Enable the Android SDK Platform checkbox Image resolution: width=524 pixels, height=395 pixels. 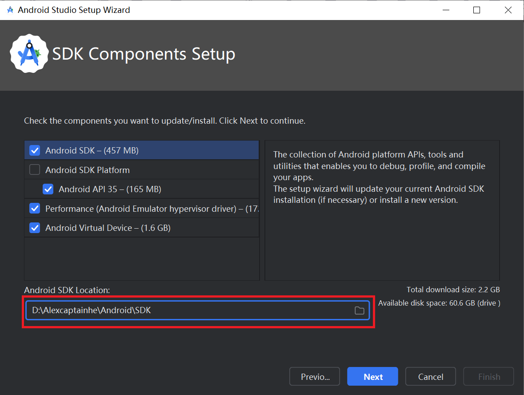click(x=34, y=169)
